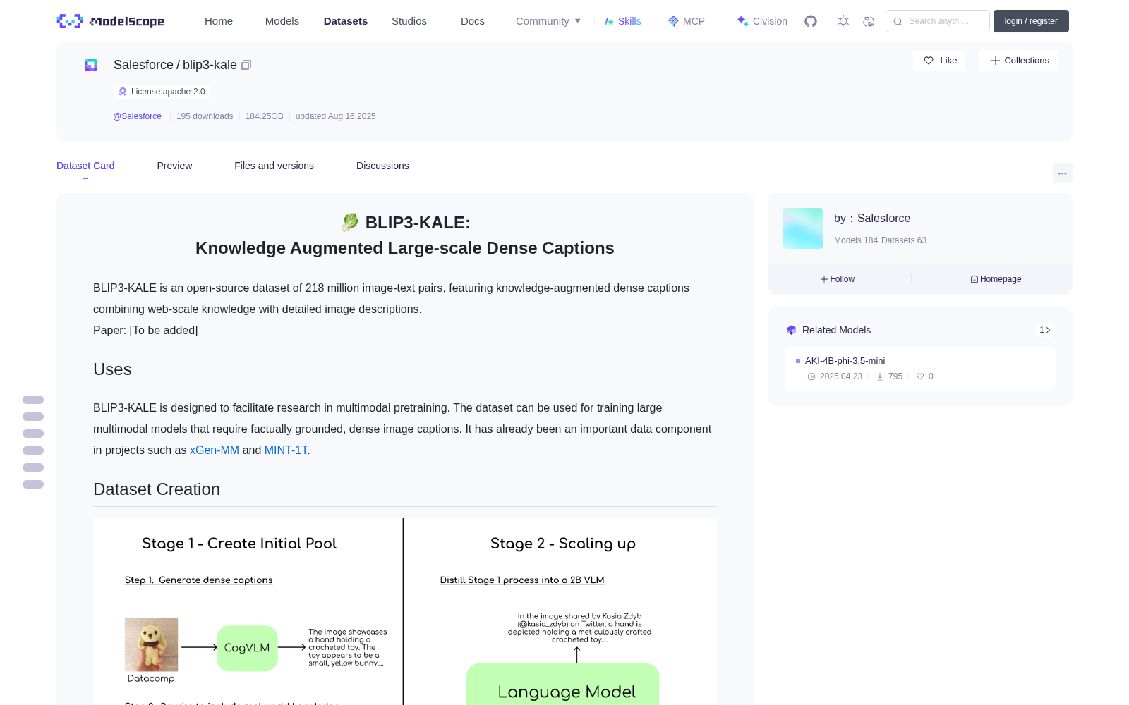Open Docs in the navbar
Viewport: 1129px width, 705px height.
coord(473,21)
